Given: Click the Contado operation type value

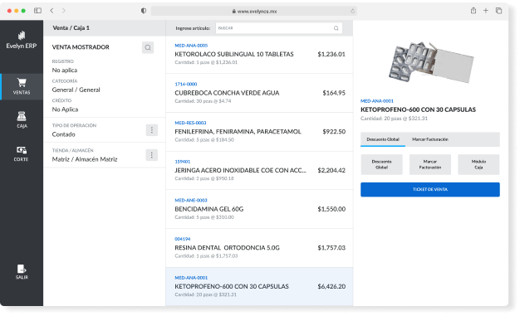Looking at the screenshot, I should [x=64, y=134].
